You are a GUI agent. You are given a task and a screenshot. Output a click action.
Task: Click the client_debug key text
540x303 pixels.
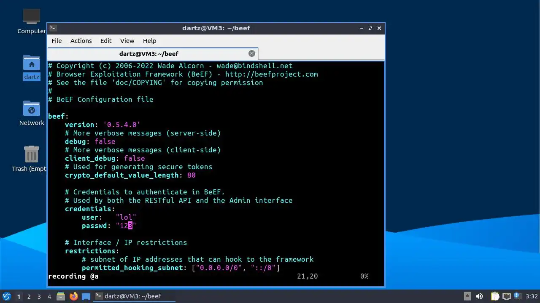pos(90,158)
